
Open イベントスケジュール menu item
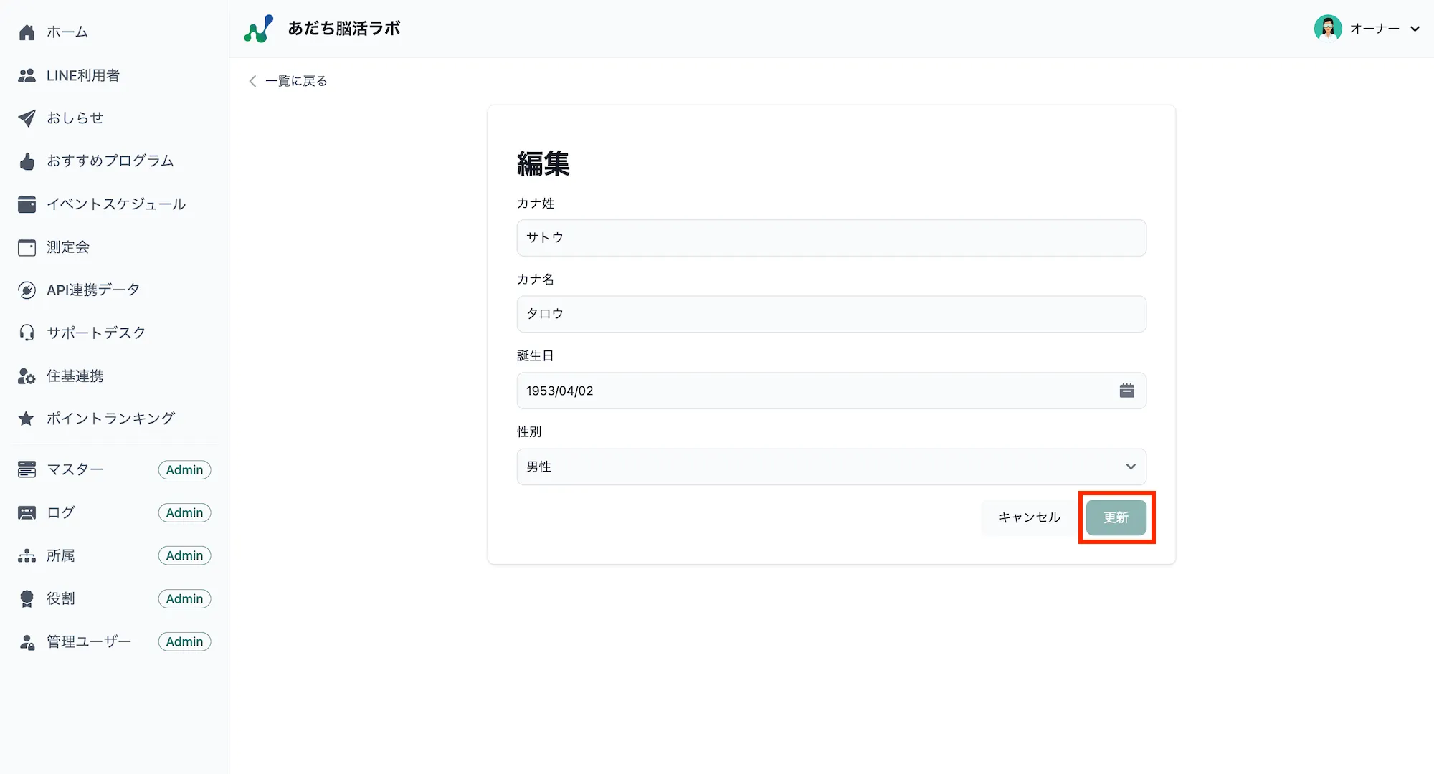tap(115, 204)
